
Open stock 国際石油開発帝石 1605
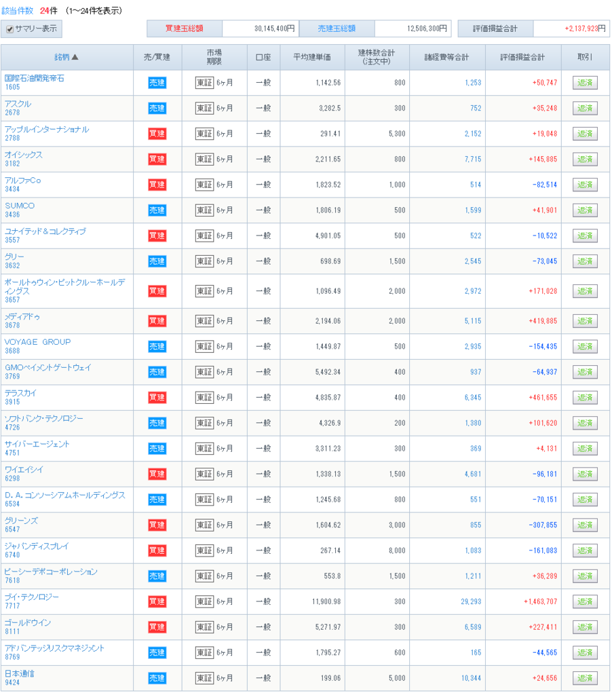coord(34,82)
